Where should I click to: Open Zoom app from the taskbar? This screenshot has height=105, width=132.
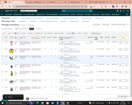click(58, 103)
